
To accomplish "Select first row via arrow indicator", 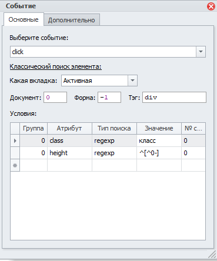I will click(15, 140).
